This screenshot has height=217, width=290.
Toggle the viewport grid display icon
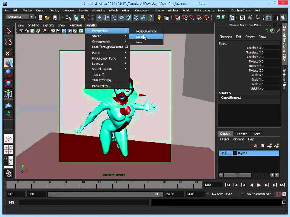(53, 31)
